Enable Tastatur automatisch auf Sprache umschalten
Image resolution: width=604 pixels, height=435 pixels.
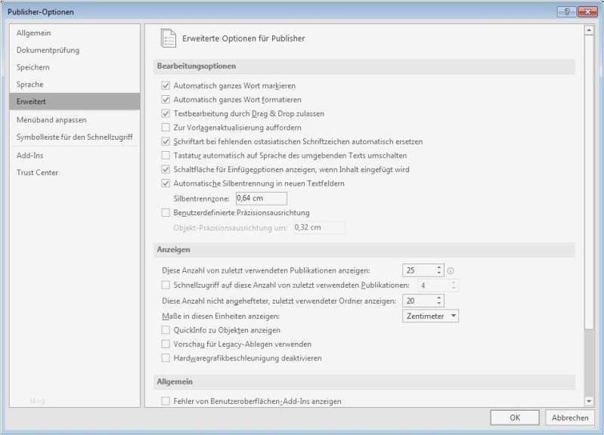pyautogui.click(x=166, y=156)
